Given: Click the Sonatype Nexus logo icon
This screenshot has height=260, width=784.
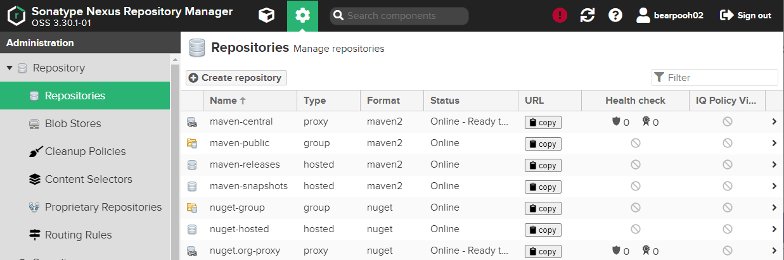Looking at the screenshot, I should point(16,15).
